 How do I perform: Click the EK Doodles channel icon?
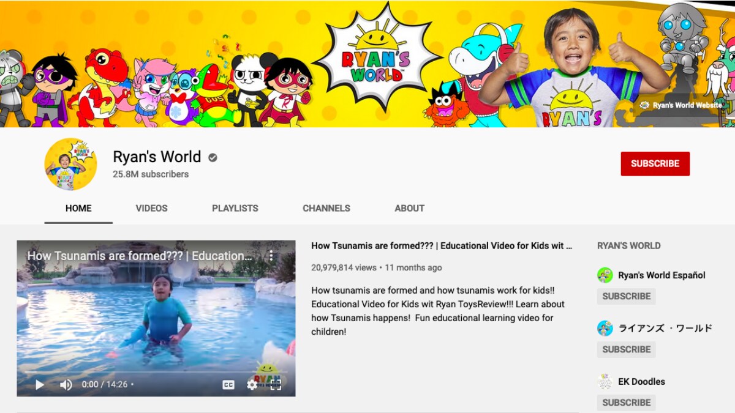tap(605, 382)
